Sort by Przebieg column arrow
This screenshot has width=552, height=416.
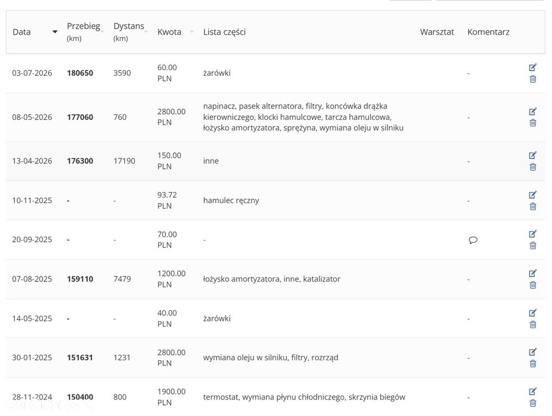tap(102, 31)
